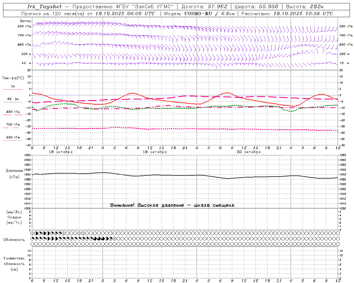
Task: Click the solid line sample under 2м legend
Action: [13, 89]
